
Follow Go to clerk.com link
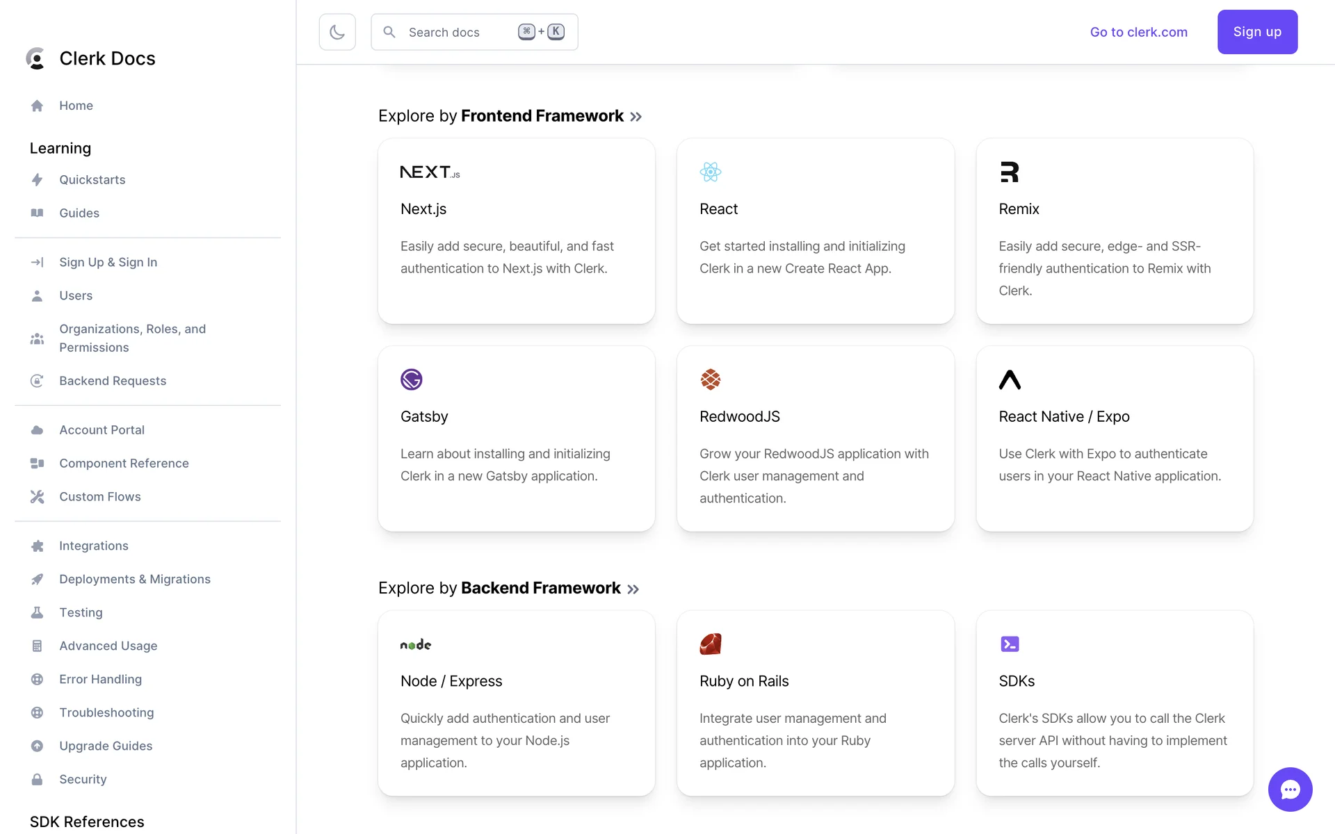click(1138, 32)
